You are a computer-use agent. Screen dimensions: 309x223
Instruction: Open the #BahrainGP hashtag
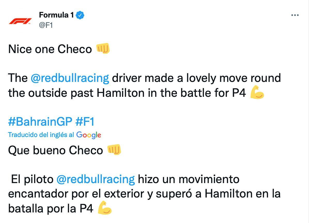coord(40,121)
